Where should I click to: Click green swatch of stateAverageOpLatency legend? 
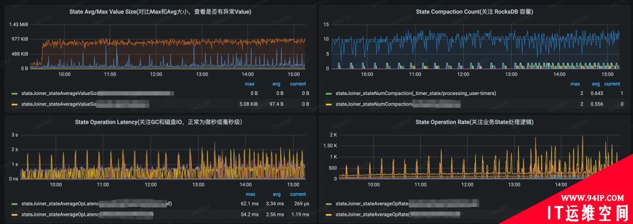[x=15, y=204]
